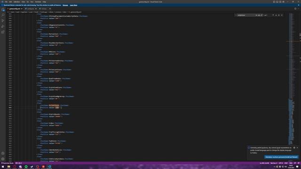Open the CRLF end of line picker
Screen dimensions: 301x169
[286, 163]
